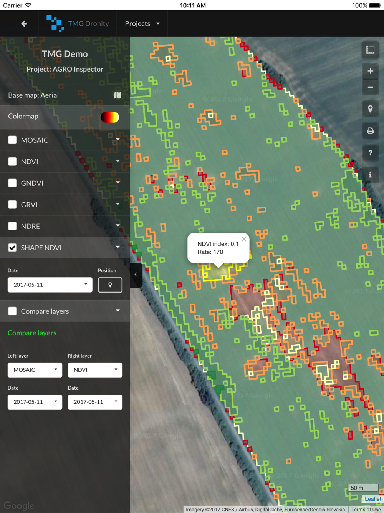
Task: Uncheck the SHAPE NDVI layer
Action: pos(13,248)
